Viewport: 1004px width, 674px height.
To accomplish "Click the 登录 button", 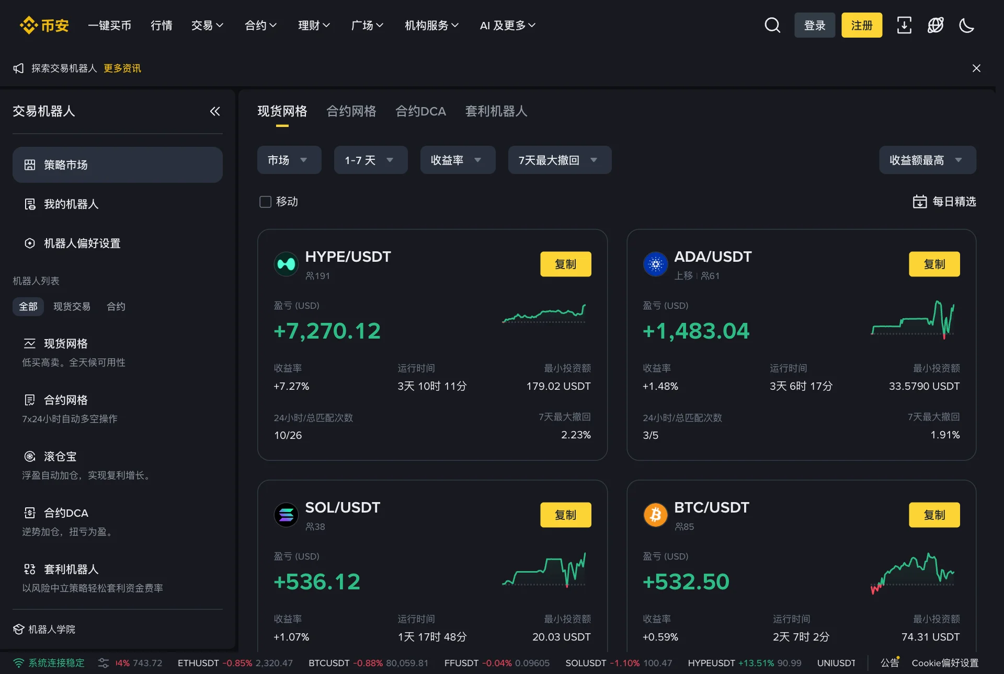I will (815, 25).
